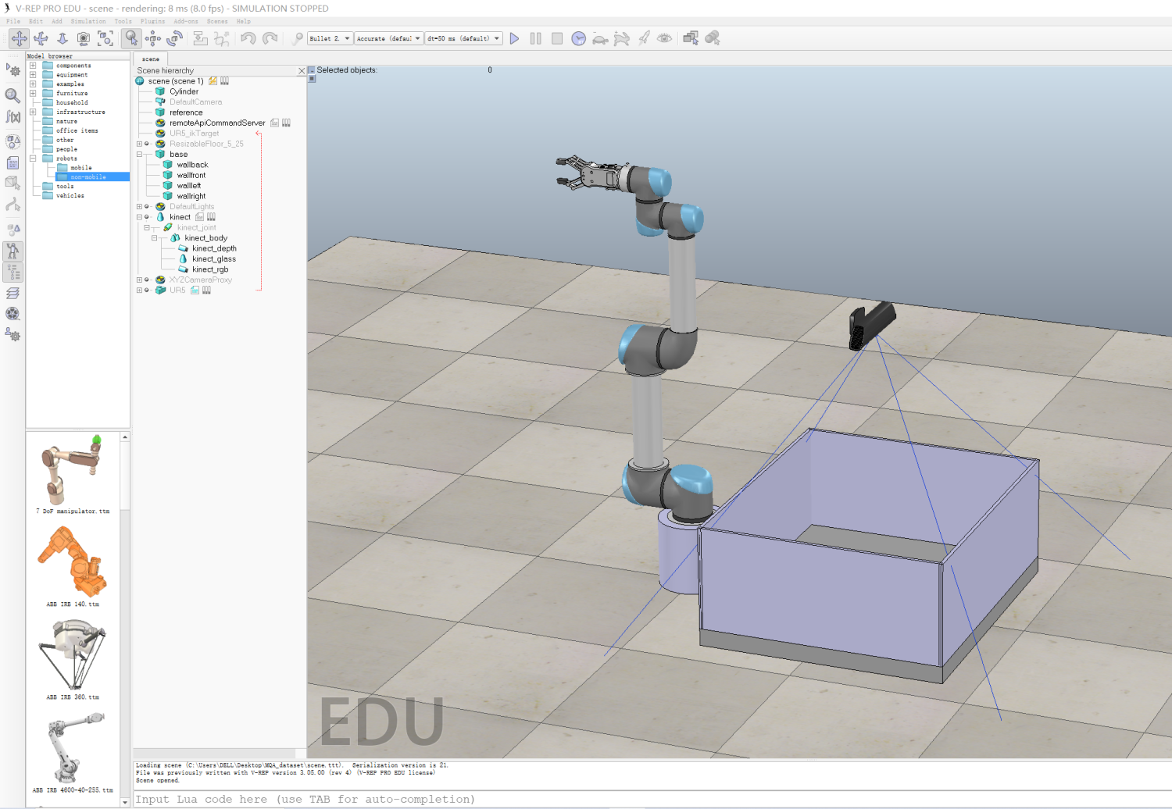The width and height of the screenshot is (1172, 809).
Task: Open object properties magnifier icon
Action: click(x=13, y=95)
